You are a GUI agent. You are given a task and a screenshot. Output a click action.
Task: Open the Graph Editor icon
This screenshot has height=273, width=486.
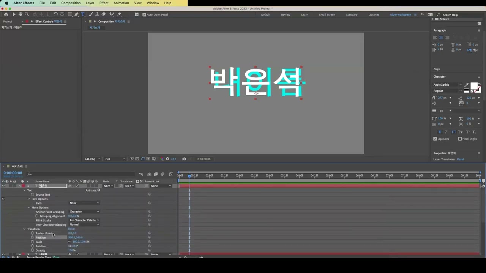pos(171,174)
